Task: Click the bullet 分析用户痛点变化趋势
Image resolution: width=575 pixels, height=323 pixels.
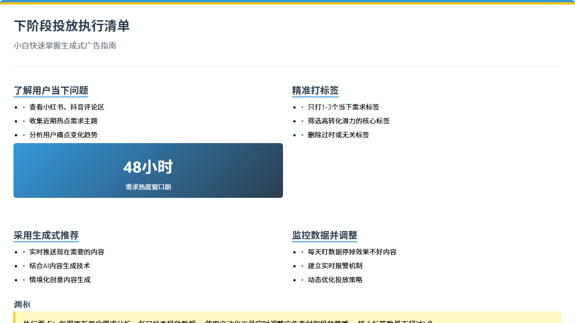Action: point(63,135)
